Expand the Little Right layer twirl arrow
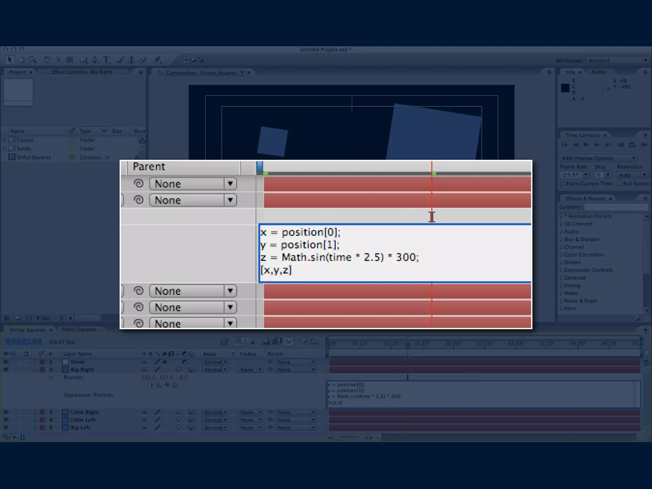 pyautogui.click(x=35, y=412)
